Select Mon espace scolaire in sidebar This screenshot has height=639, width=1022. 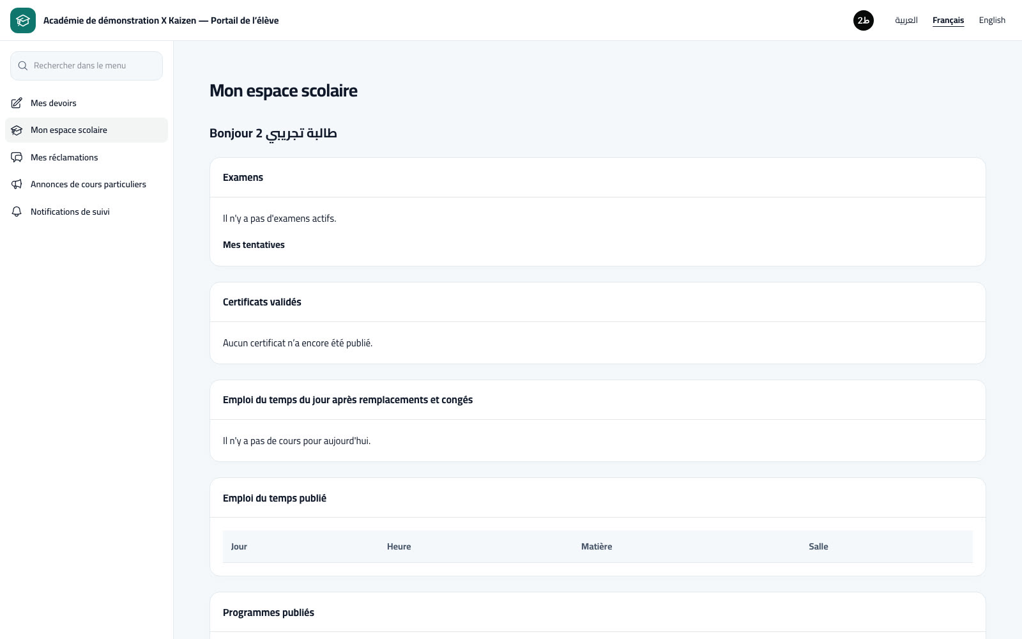point(86,130)
